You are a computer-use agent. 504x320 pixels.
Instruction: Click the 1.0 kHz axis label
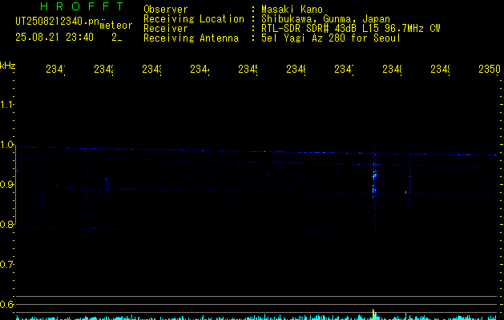pos(6,145)
